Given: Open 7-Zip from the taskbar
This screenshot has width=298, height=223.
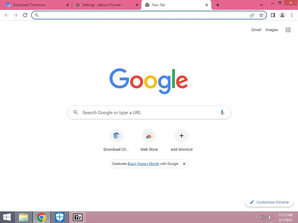Looking at the screenshot, I should click(77, 217).
